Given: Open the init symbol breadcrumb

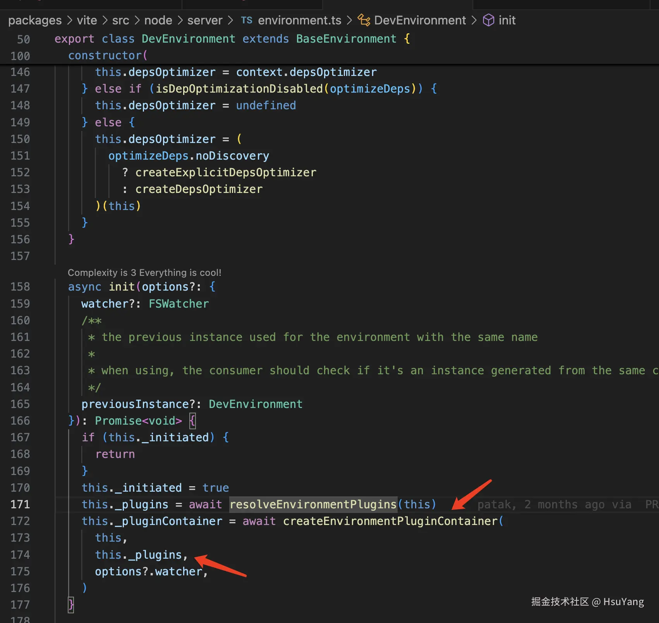Looking at the screenshot, I should coord(507,20).
